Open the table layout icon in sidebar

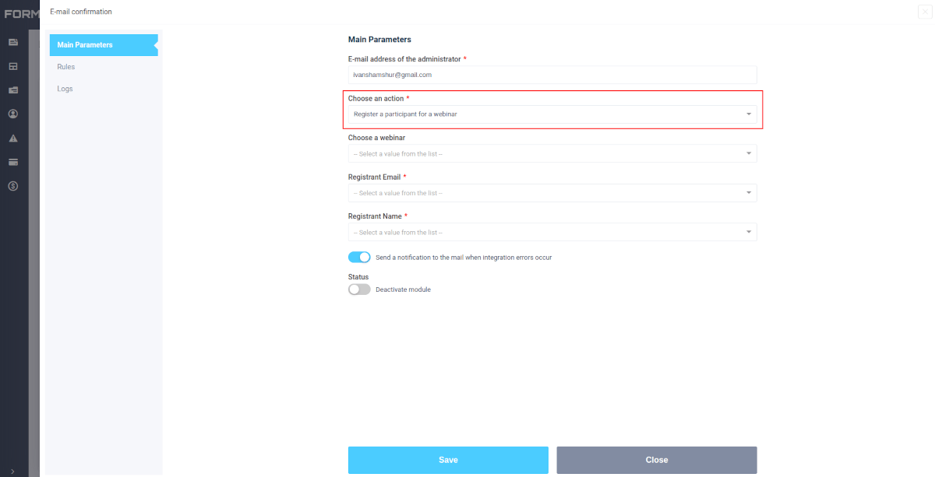[13, 66]
